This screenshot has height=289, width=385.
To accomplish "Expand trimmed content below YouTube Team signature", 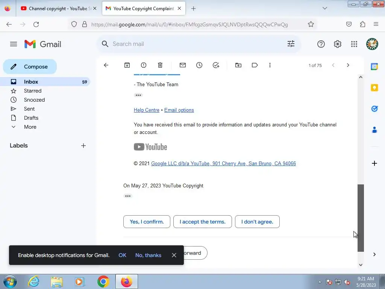I will point(138,95).
